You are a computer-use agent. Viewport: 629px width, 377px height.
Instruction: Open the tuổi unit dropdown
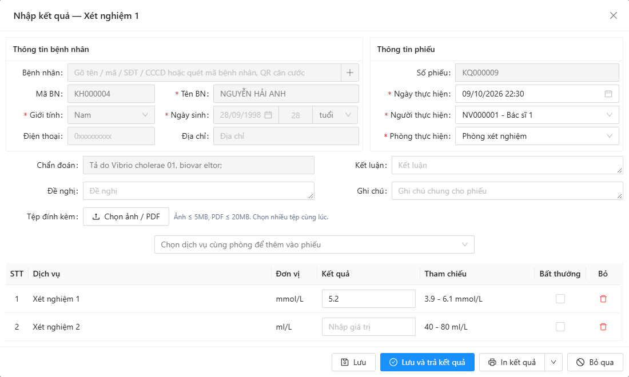pyautogui.click(x=335, y=115)
